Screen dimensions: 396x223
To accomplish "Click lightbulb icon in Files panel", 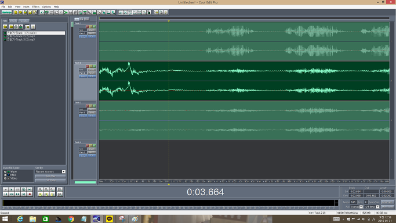I will [x=33, y=27].
